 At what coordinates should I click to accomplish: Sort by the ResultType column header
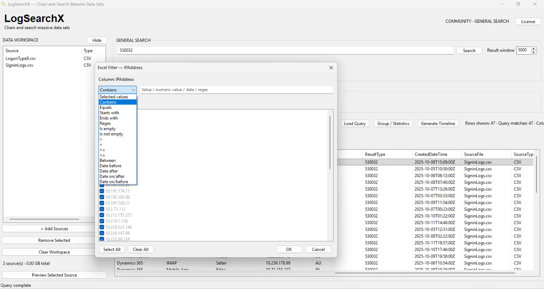[x=387, y=155]
